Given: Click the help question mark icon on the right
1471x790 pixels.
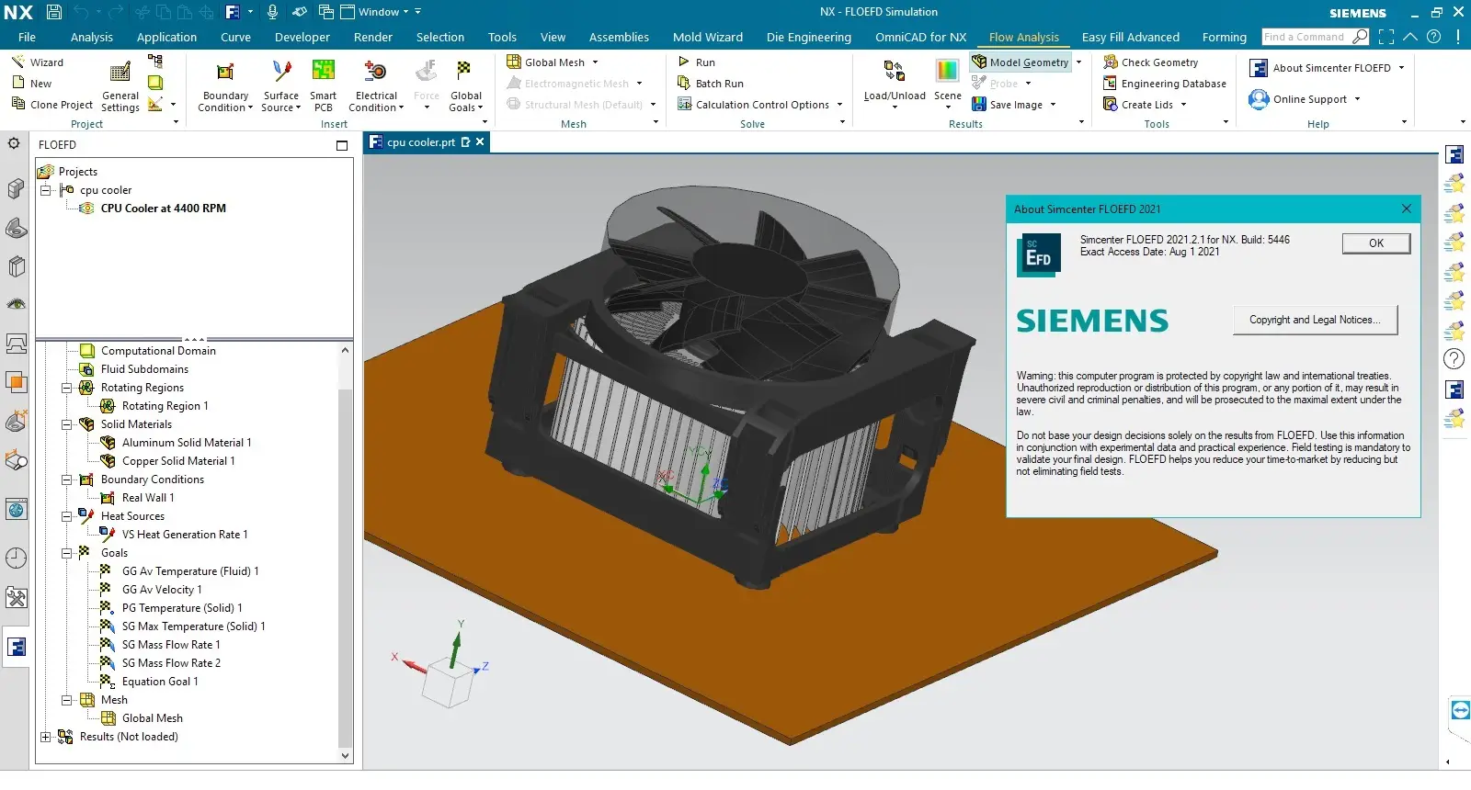Looking at the screenshot, I should click(1454, 359).
